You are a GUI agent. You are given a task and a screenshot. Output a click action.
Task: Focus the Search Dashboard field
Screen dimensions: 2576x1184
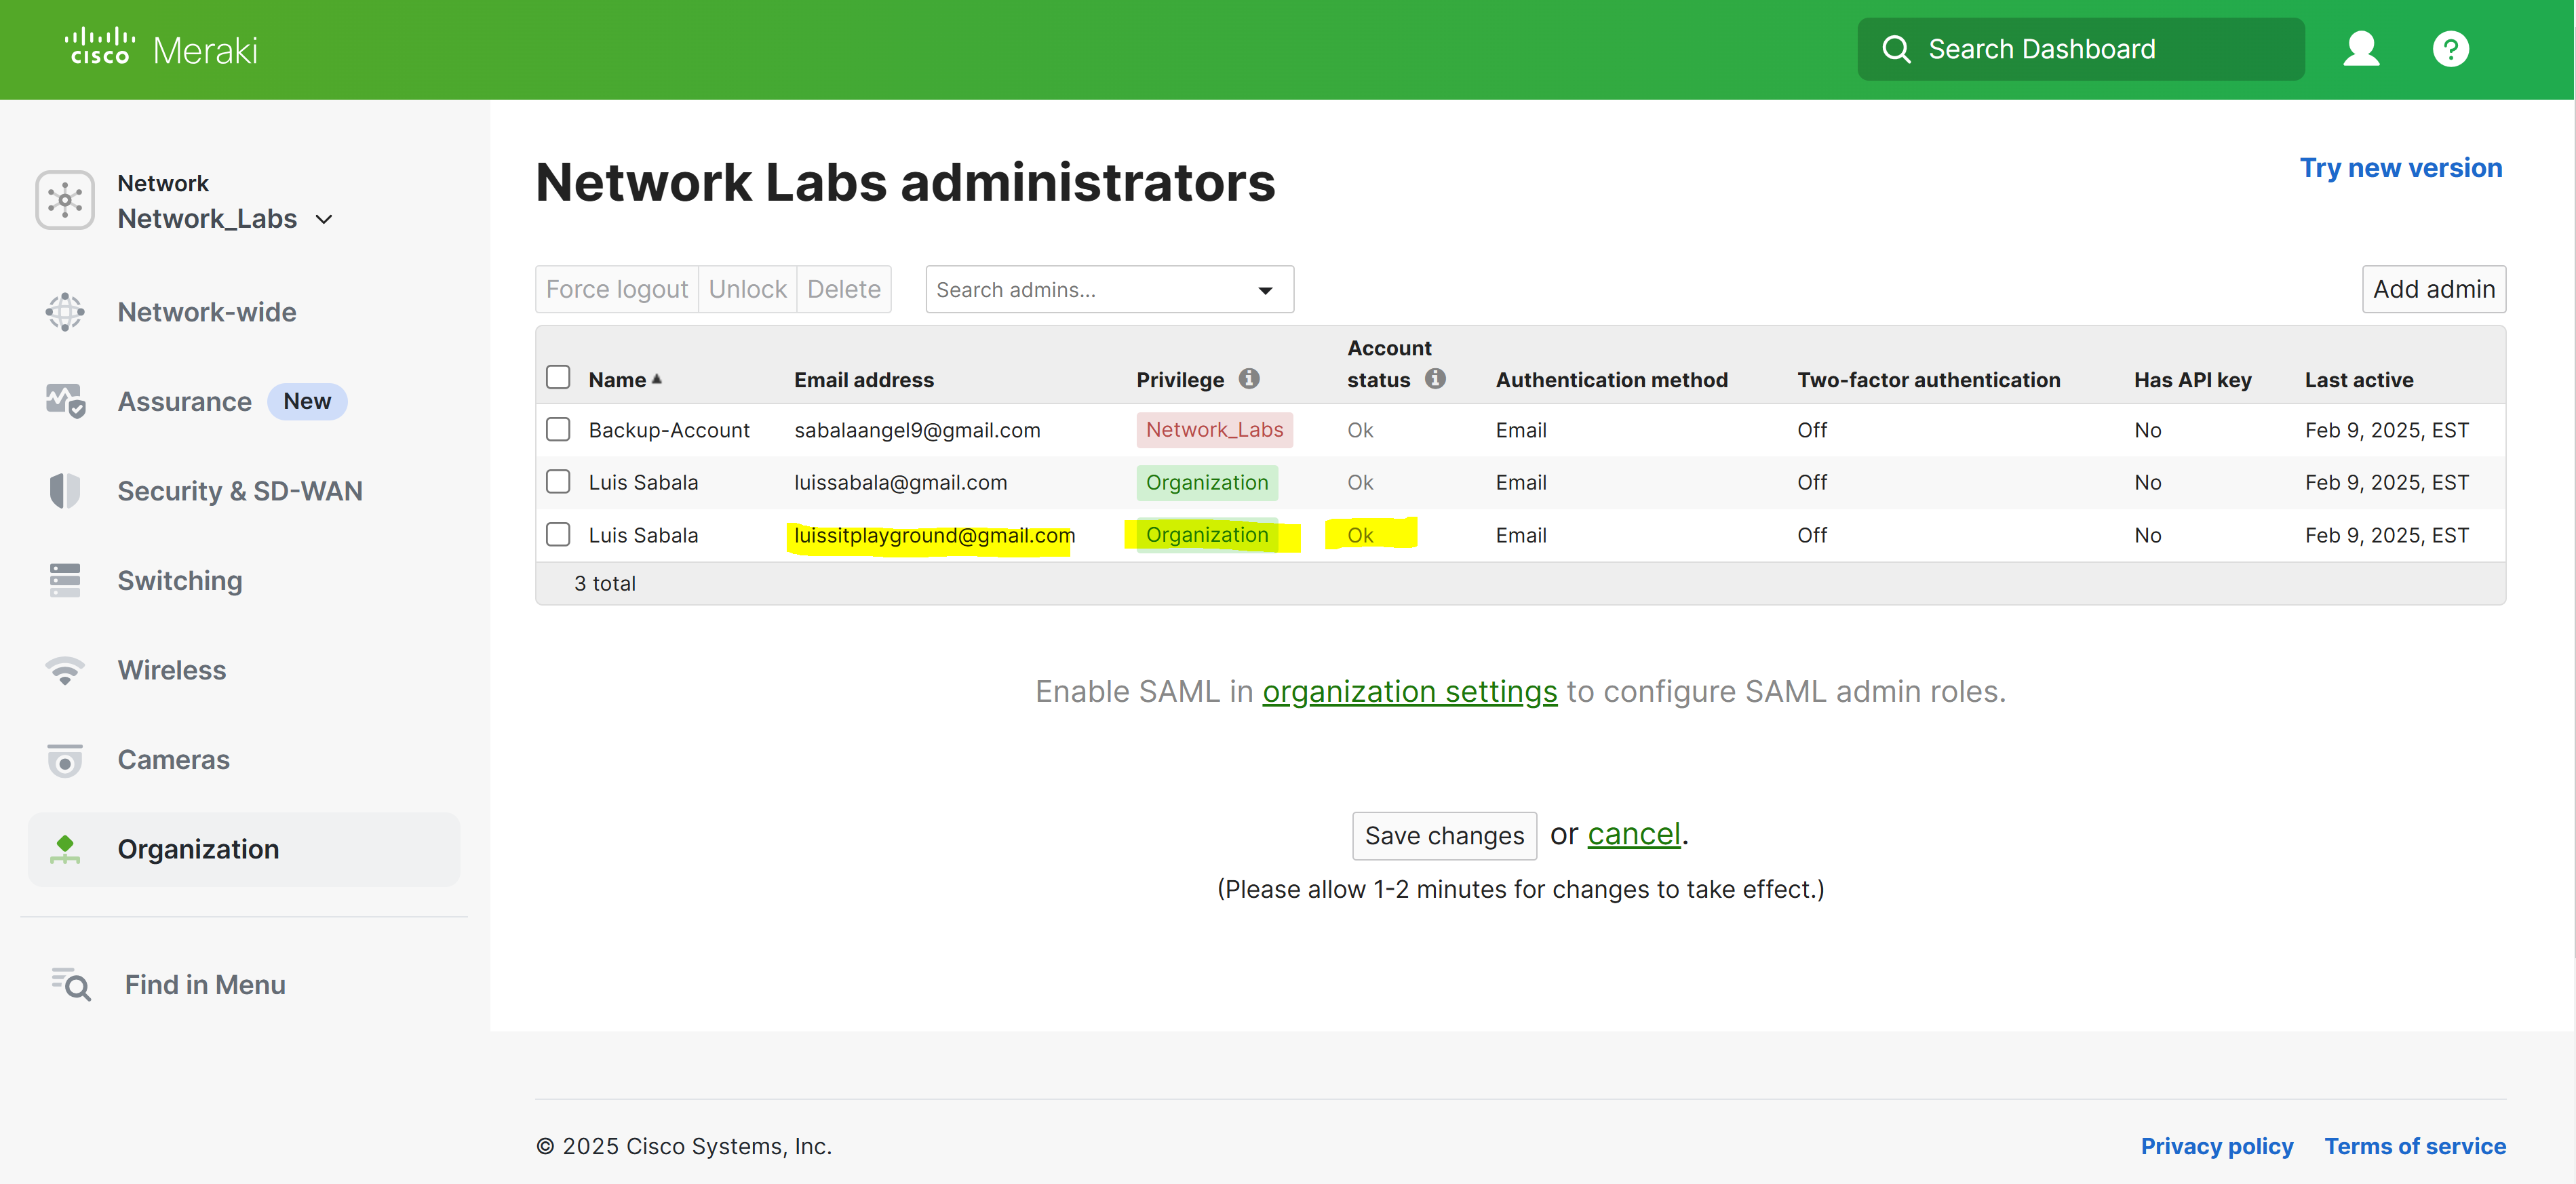[2081, 49]
